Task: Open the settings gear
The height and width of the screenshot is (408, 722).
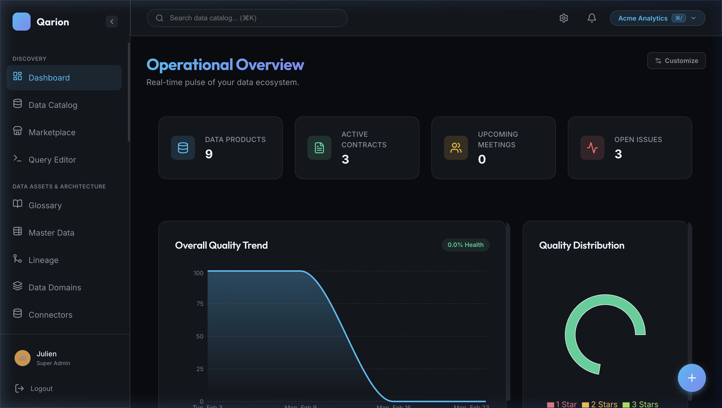Action: tap(563, 18)
